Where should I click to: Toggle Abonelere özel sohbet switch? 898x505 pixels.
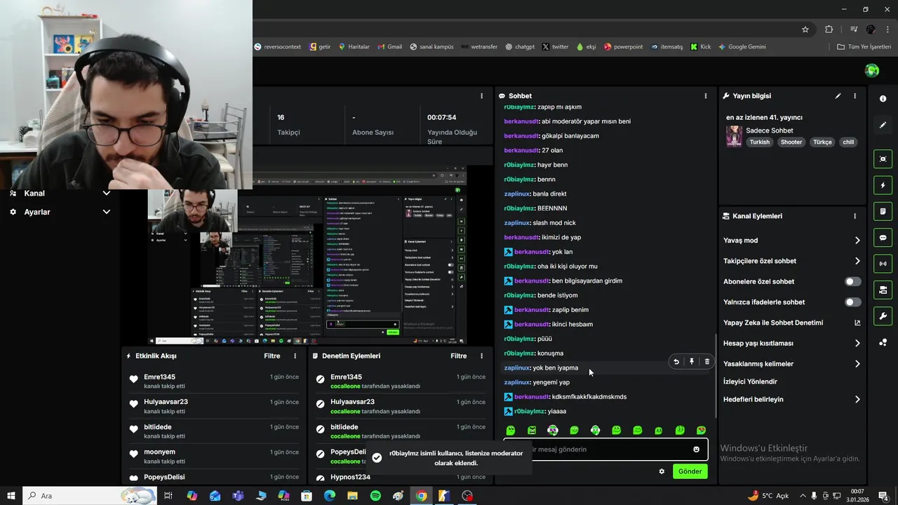(852, 281)
